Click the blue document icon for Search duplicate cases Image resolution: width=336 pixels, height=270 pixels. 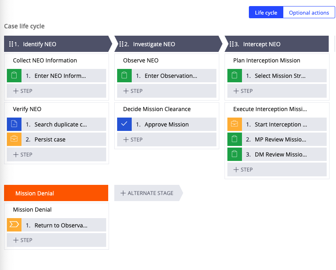[x=14, y=124]
